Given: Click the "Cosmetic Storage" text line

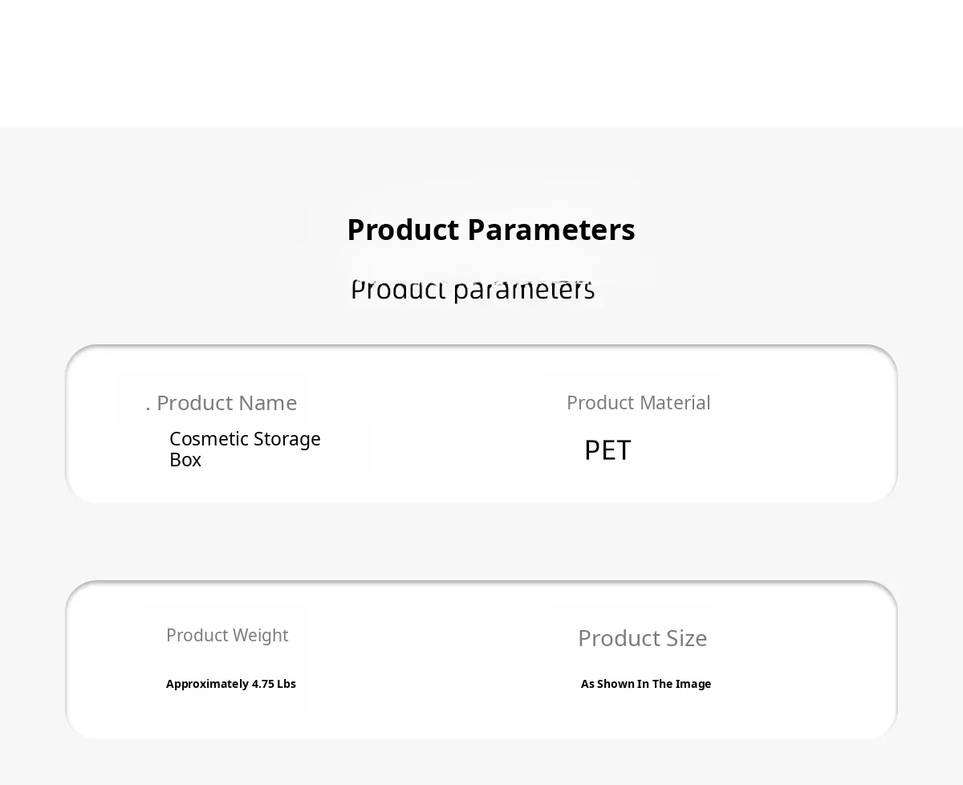Looking at the screenshot, I should coord(245,439).
